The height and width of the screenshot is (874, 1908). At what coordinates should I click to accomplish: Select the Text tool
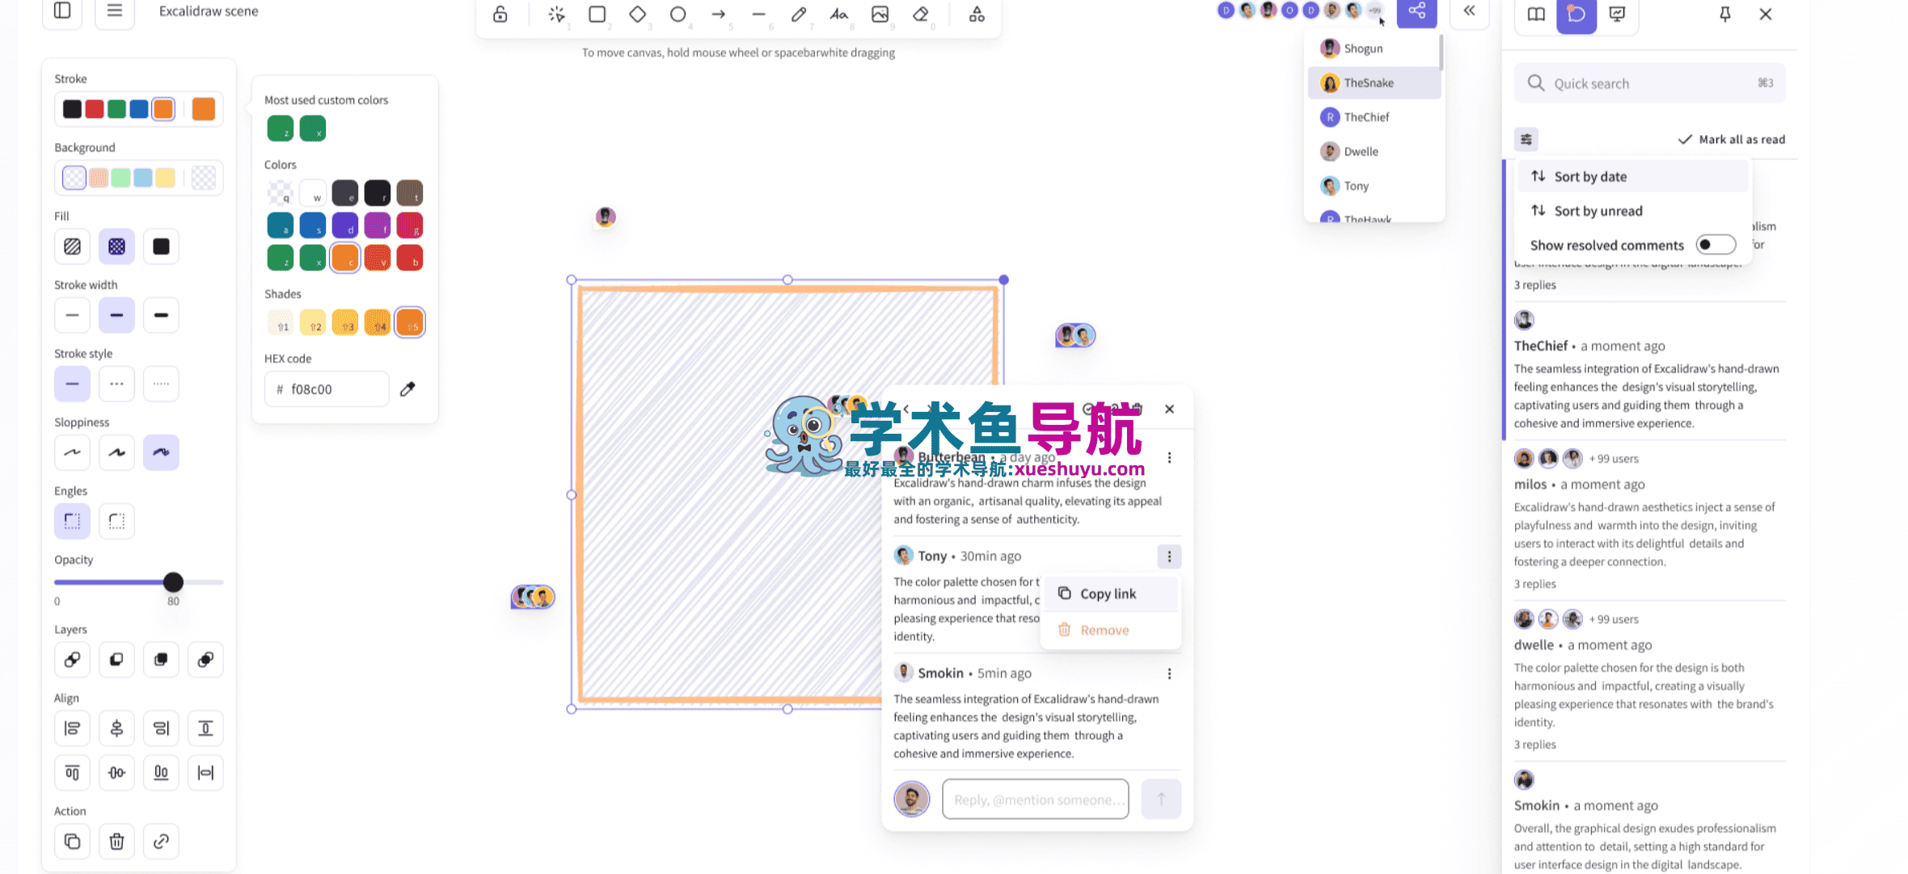pos(839,14)
